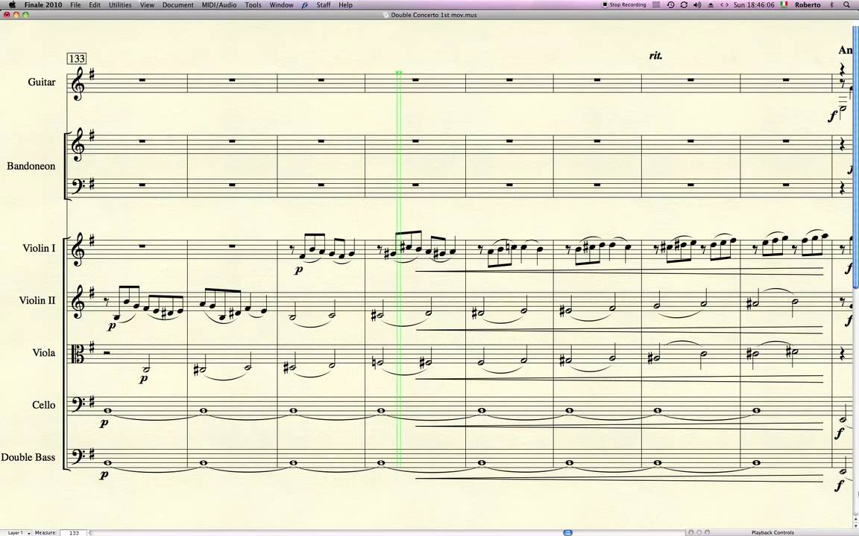859x536 pixels.
Task: Click the Double Bass p dynamic marking
Action: tap(104, 475)
